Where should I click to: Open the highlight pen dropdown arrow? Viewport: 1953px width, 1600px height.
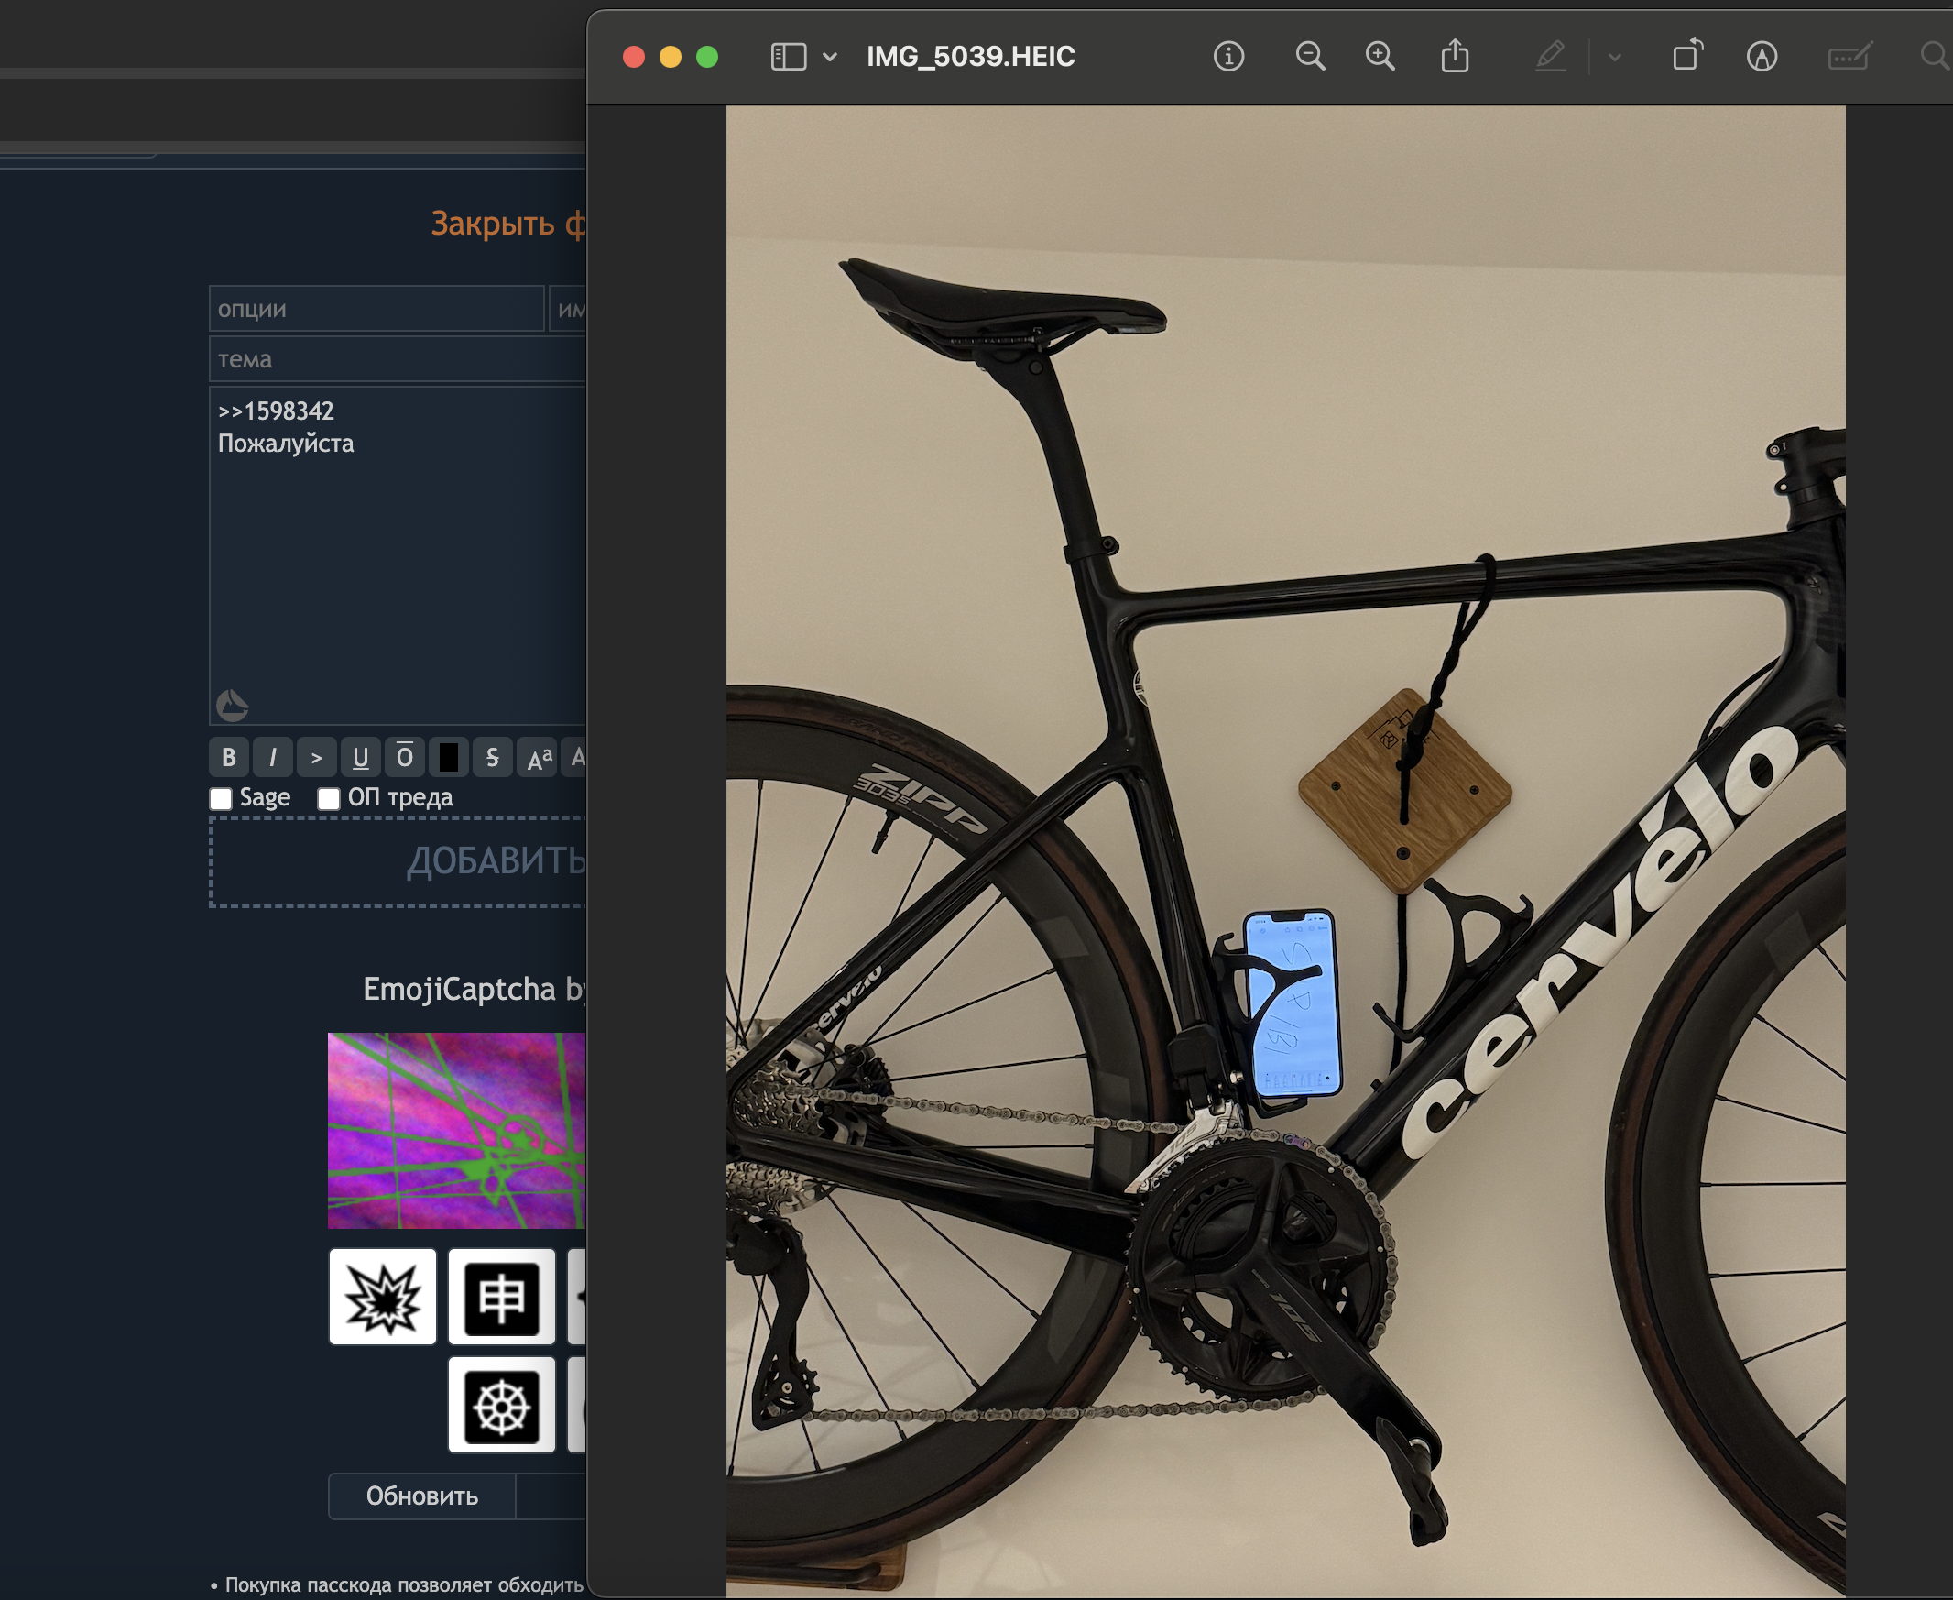point(1615,57)
